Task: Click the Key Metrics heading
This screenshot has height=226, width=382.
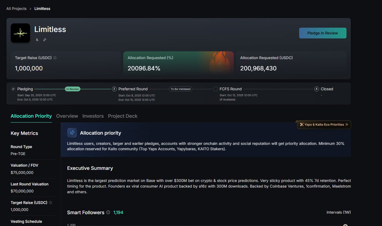Action: point(24,133)
